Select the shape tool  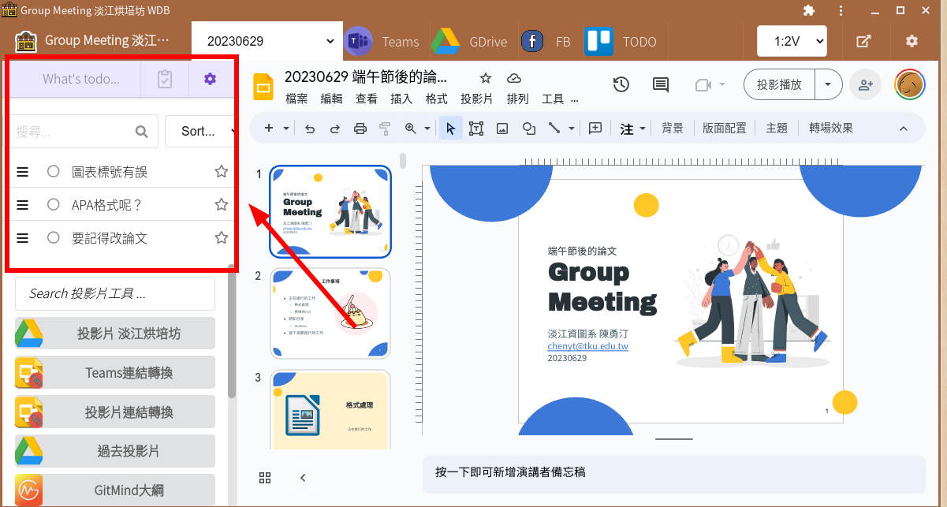(x=528, y=129)
